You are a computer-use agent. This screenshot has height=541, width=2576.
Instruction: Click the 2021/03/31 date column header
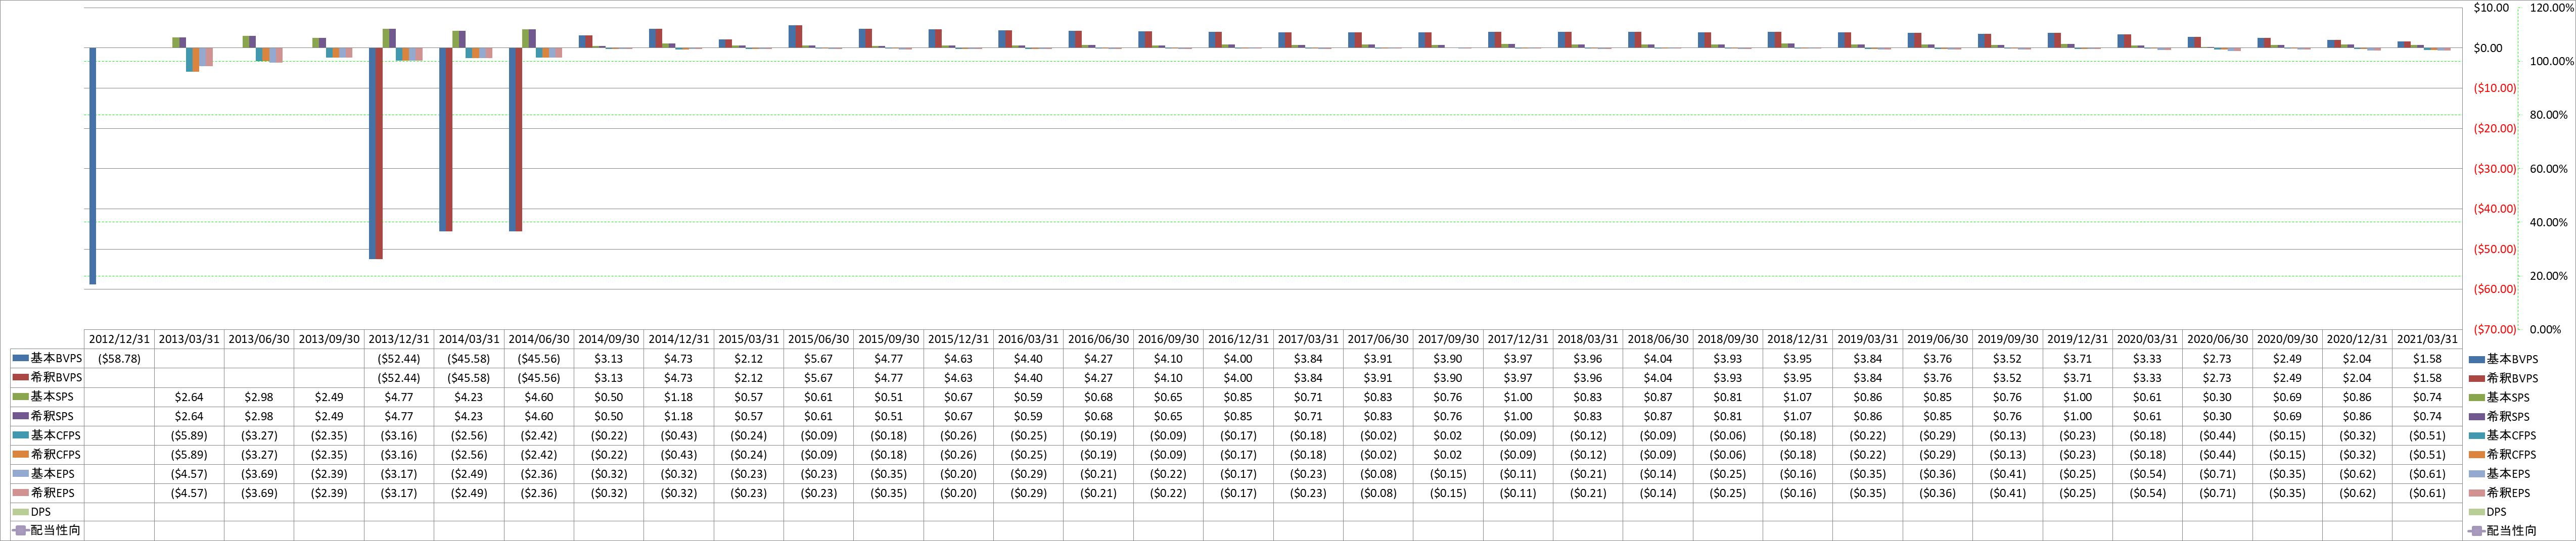pos(2427,339)
